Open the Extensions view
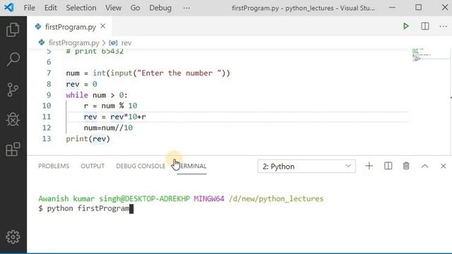452x254 pixels. (x=13, y=149)
